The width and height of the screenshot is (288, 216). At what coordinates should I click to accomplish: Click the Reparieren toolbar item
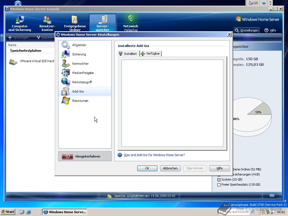pos(46,37)
